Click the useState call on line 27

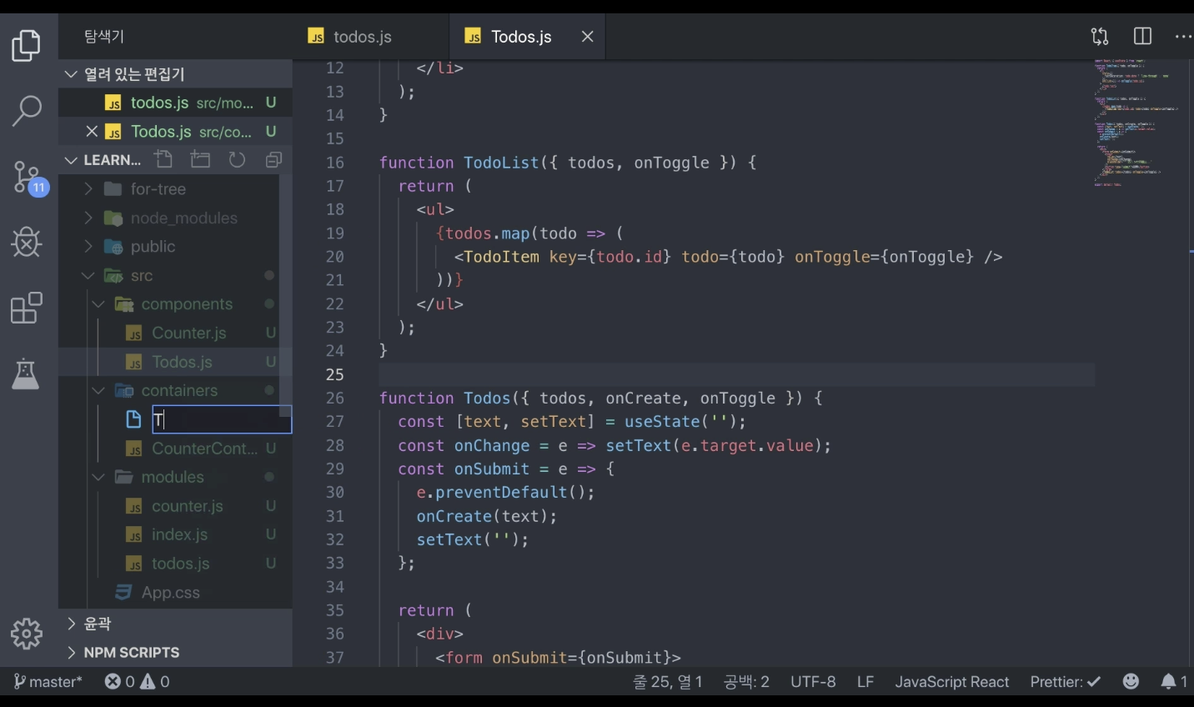point(662,422)
